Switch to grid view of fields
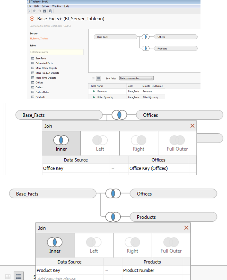 (x=93, y=78)
